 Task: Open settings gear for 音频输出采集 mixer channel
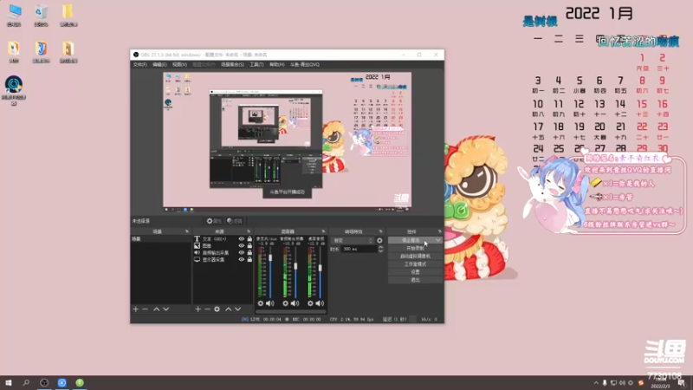tap(286, 303)
